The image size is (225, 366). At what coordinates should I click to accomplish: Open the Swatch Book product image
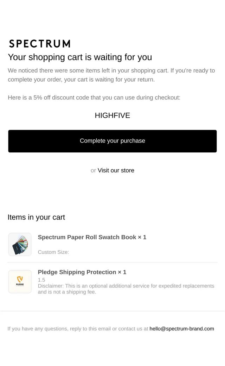pos(20,244)
